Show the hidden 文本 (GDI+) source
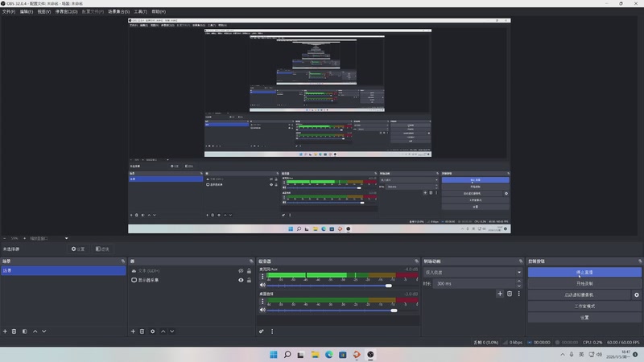Screen dimensions: 644x362 [241, 271]
